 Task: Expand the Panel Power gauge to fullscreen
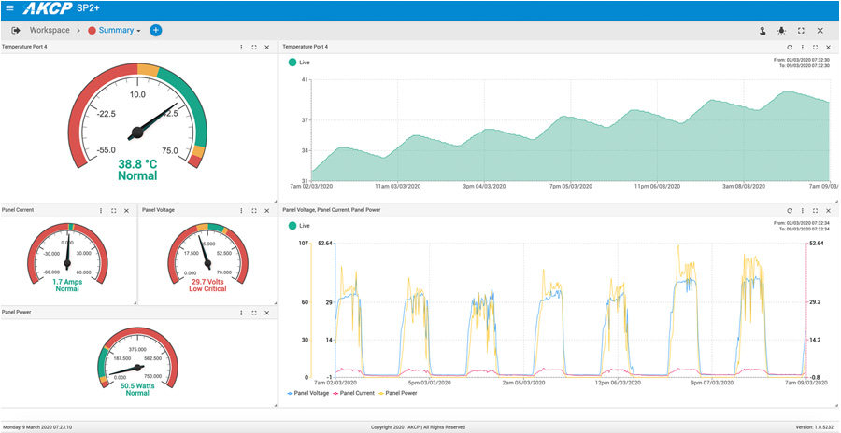(254, 314)
